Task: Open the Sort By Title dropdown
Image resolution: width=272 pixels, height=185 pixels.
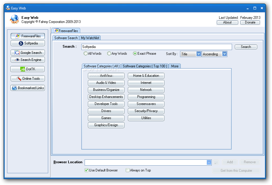Action: (190, 54)
